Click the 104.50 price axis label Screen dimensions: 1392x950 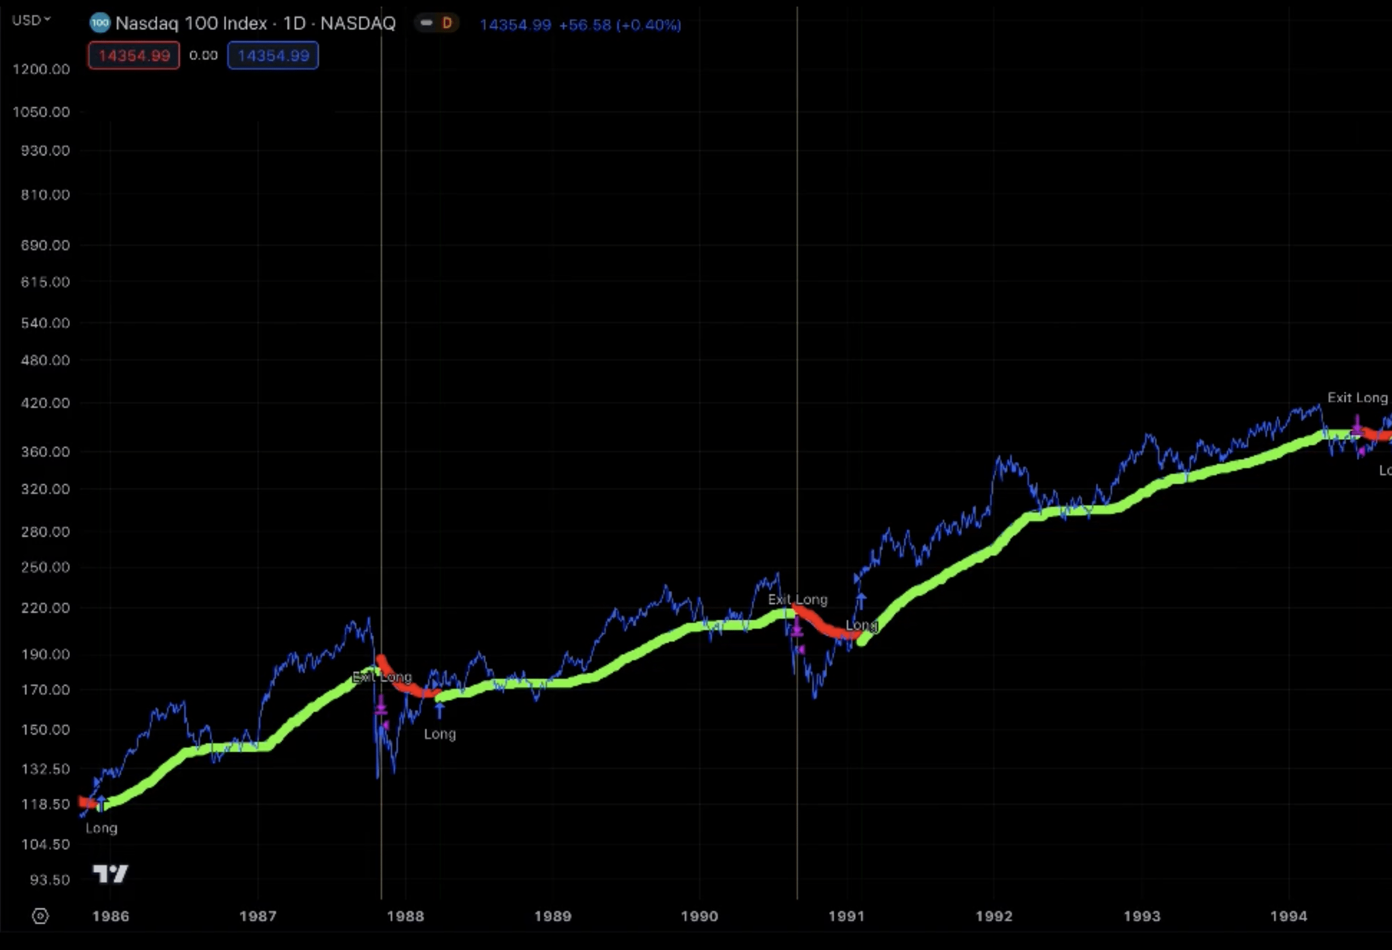pos(45,845)
